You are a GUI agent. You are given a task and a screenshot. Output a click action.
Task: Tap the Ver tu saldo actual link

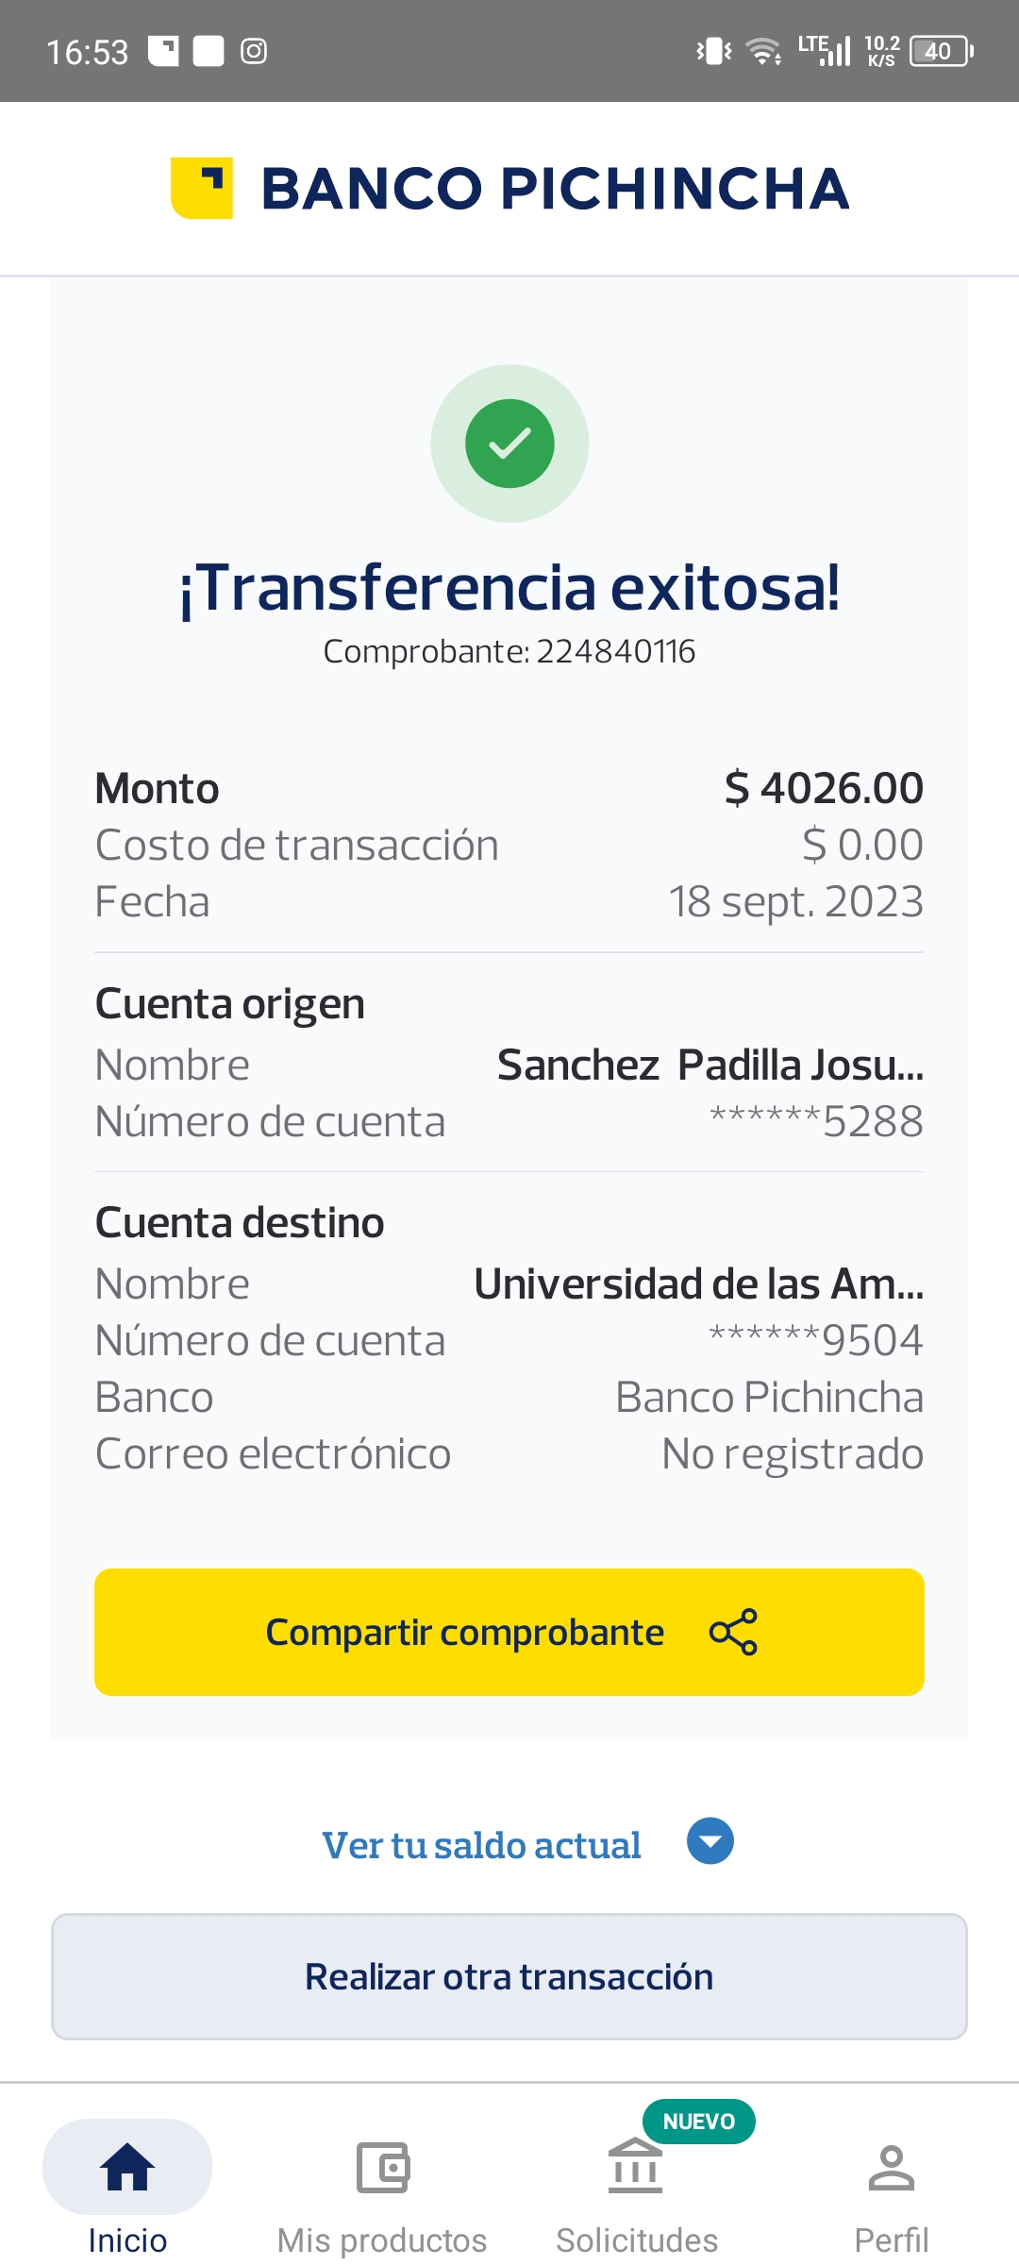(x=481, y=1845)
